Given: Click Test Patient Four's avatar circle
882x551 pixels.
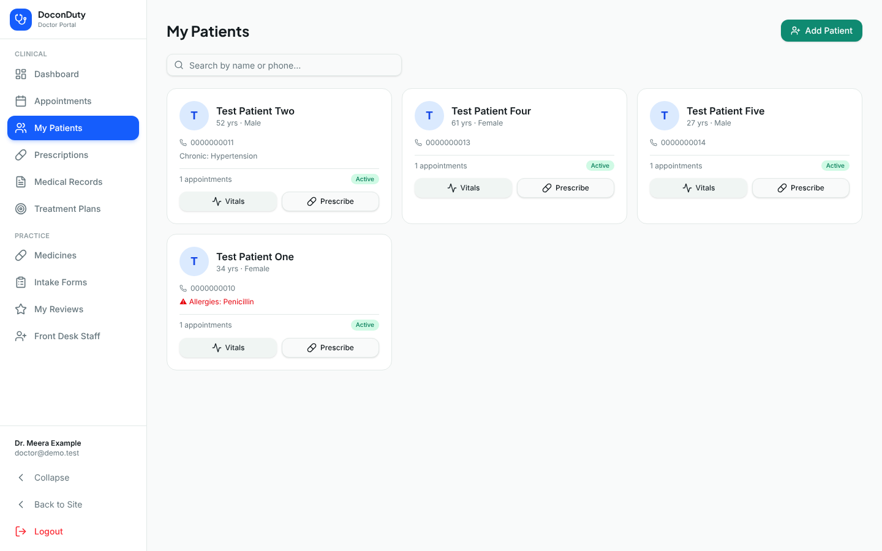Looking at the screenshot, I should (x=429, y=116).
